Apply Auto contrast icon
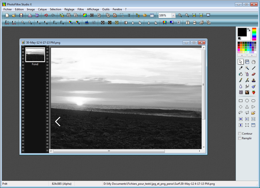Screen dimensions: 260x188 click(x=14, y=23)
